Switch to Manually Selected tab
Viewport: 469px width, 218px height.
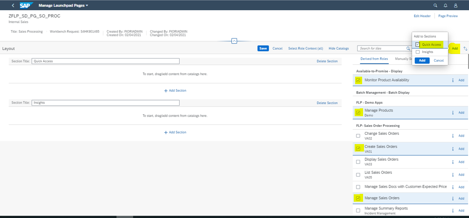[x=403, y=59]
